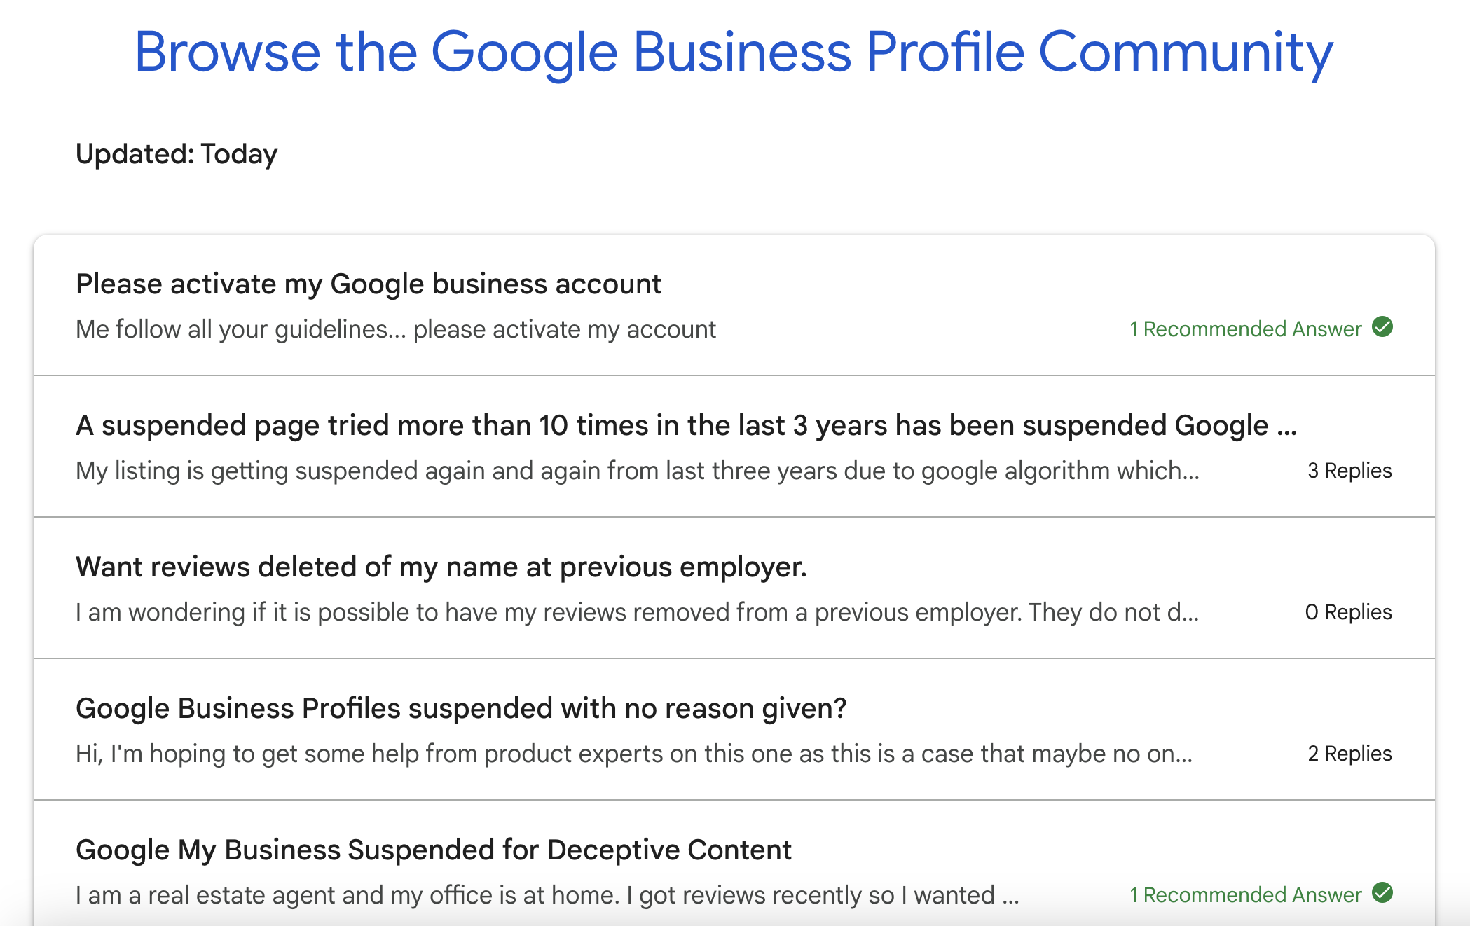This screenshot has height=926, width=1470.
Task: Click the snippet mentioning google algorithm suspensions
Action: 638,471
